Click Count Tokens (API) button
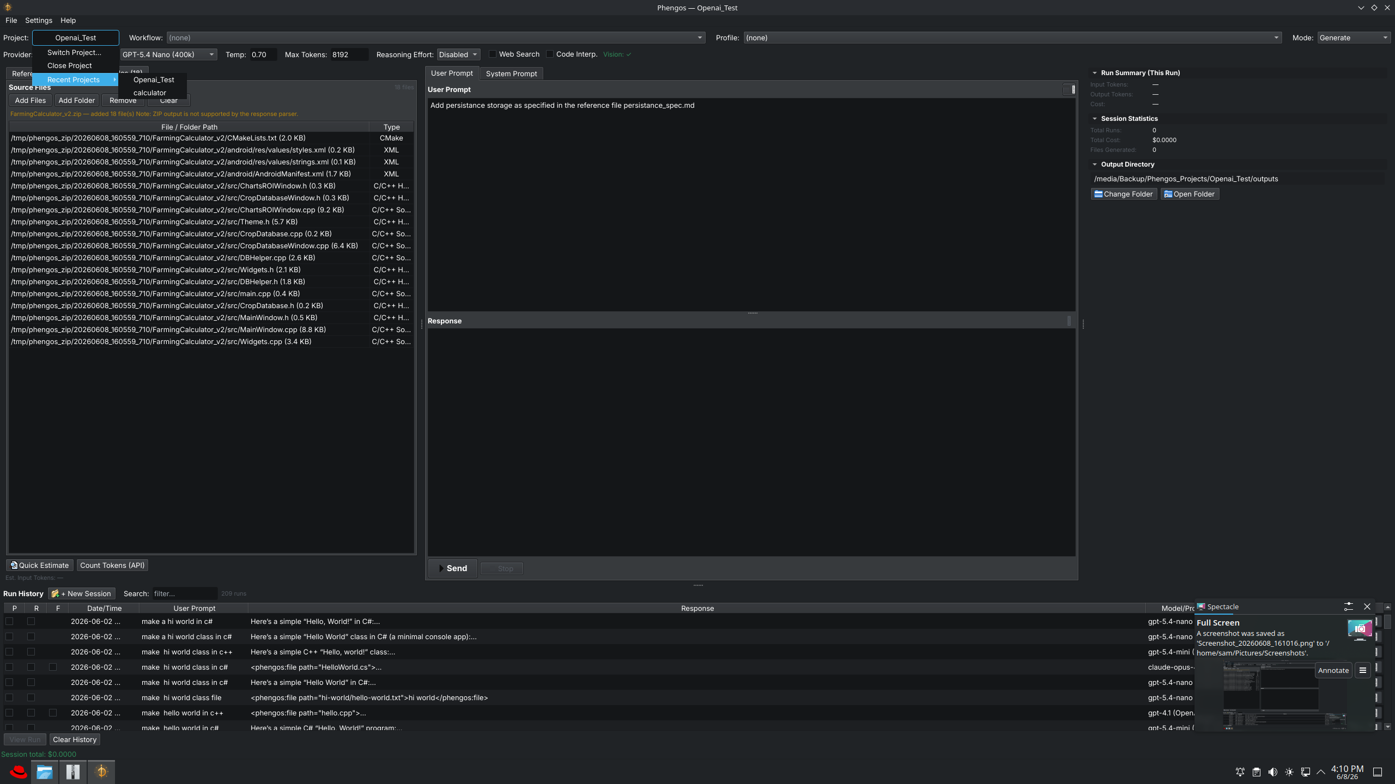 pos(112,565)
